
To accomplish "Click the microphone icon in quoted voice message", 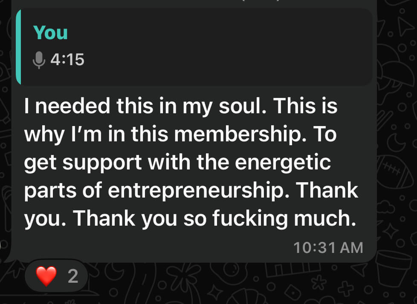I will click(39, 60).
